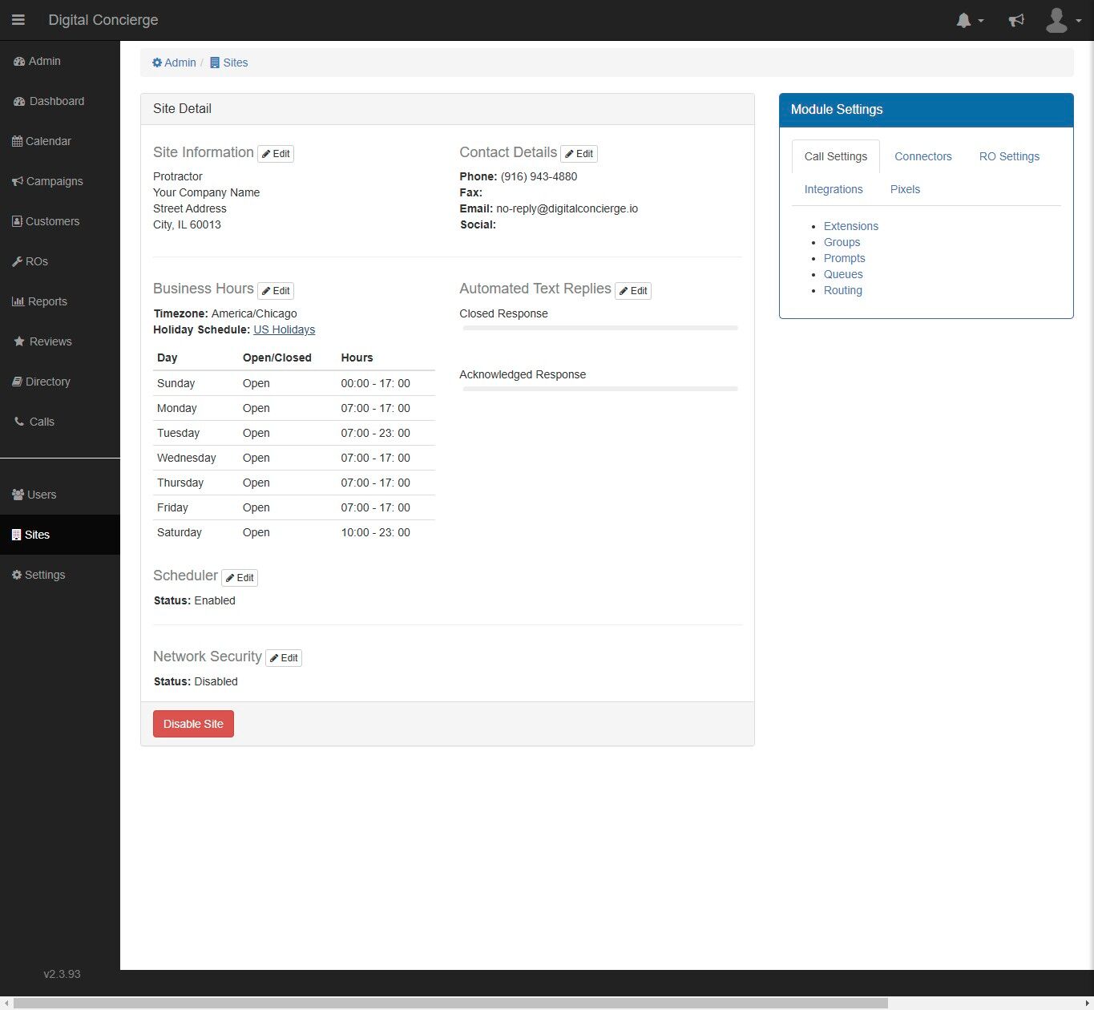Click the Closed Response text bar
This screenshot has width=1094, height=1010.
click(600, 328)
